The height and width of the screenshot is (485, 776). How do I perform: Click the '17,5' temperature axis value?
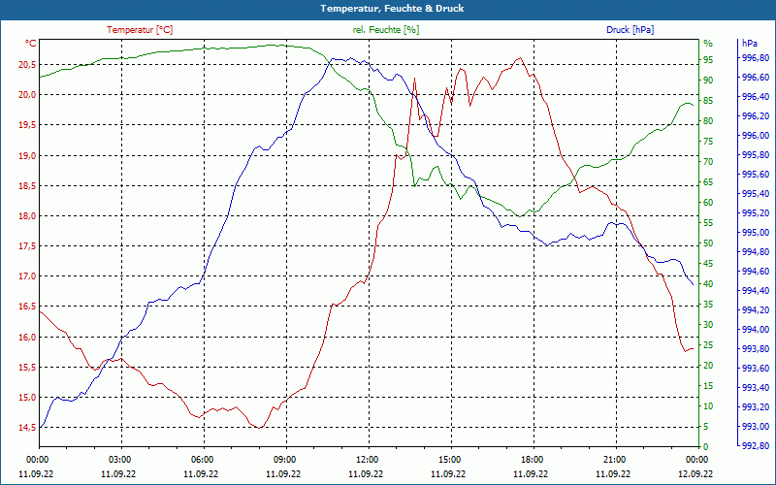(28, 246)
